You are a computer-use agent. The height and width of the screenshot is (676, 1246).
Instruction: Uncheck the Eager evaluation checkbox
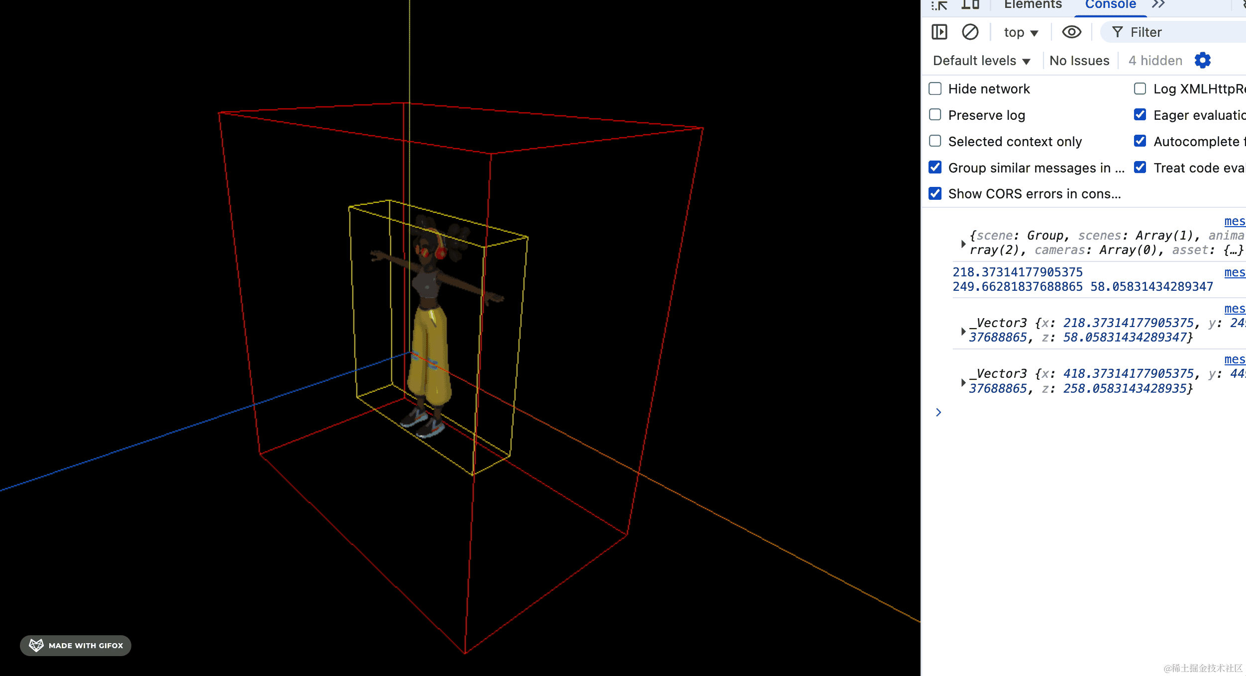coord(1140,115)
